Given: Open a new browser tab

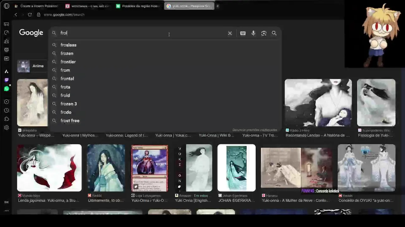Looking at the screenshot, I should click(x=217, y=6).
